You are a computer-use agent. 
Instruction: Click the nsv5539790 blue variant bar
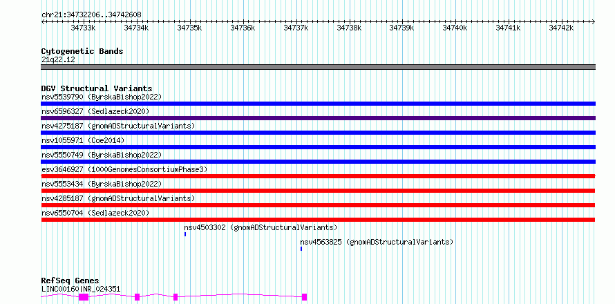[318, 104]
